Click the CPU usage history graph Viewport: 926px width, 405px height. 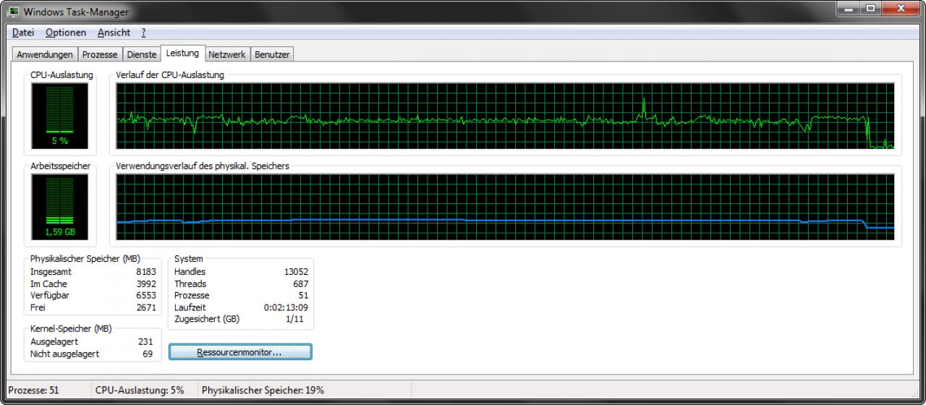[505, 116]
